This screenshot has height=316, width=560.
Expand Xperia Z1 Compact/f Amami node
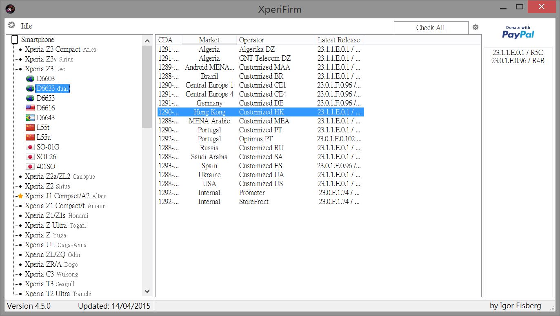[20, 206]
